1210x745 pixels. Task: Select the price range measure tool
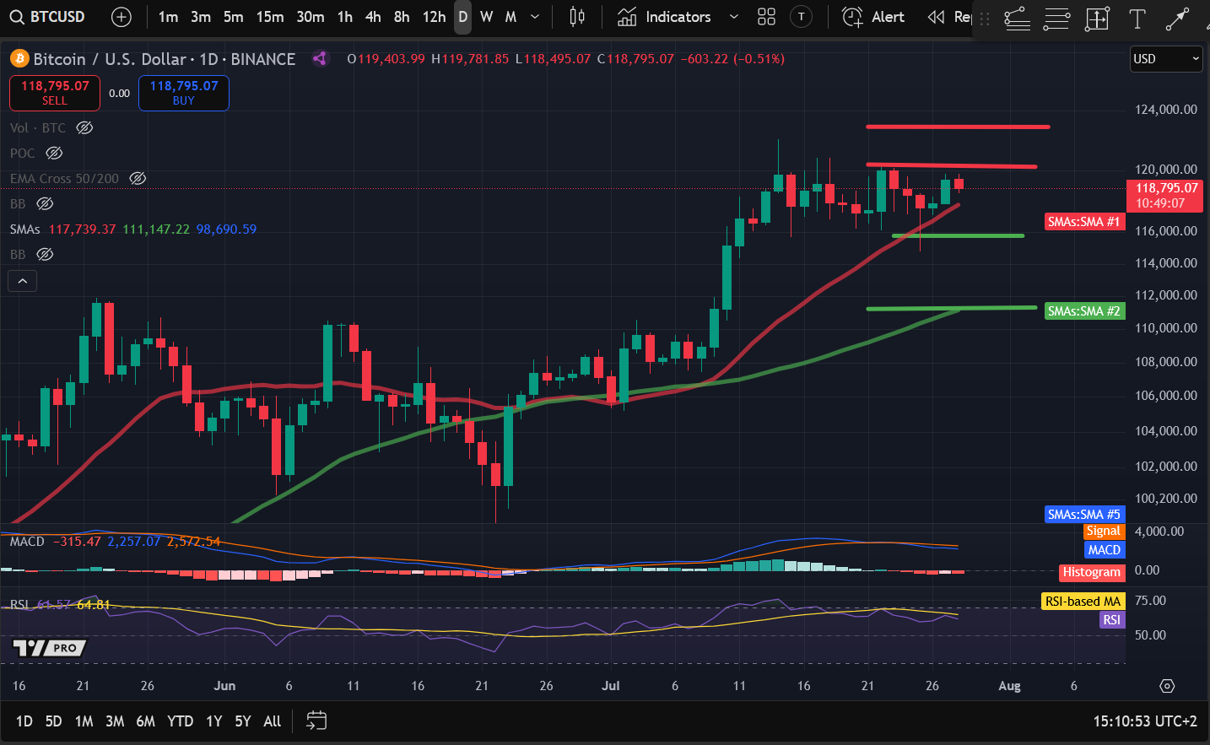coord(1097,19)
